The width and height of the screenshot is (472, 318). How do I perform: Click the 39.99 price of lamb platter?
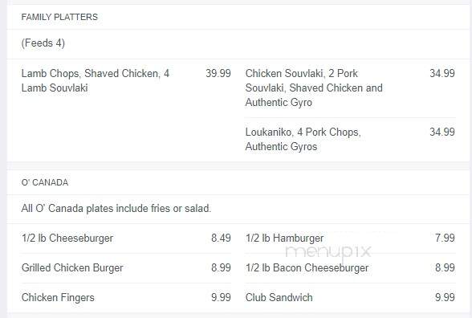pos(218,74)
